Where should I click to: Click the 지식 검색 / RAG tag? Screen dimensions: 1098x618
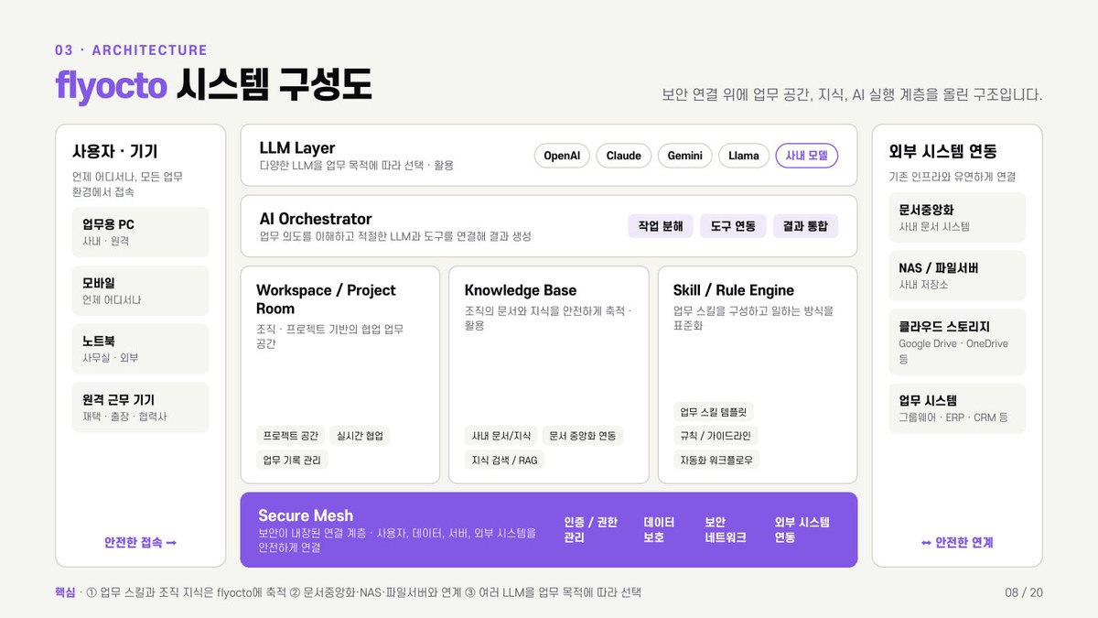point(504,460)
